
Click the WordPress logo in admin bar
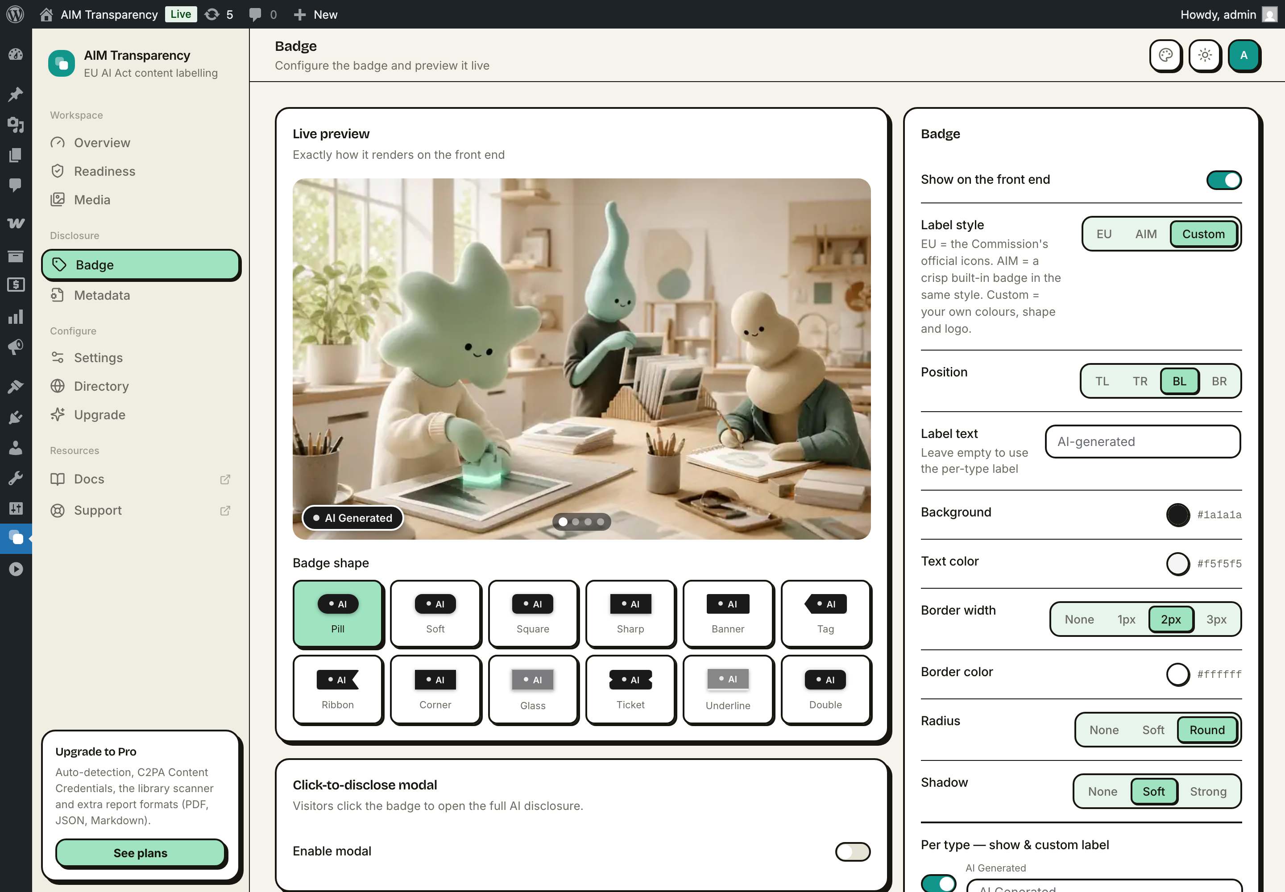(15, 14)
